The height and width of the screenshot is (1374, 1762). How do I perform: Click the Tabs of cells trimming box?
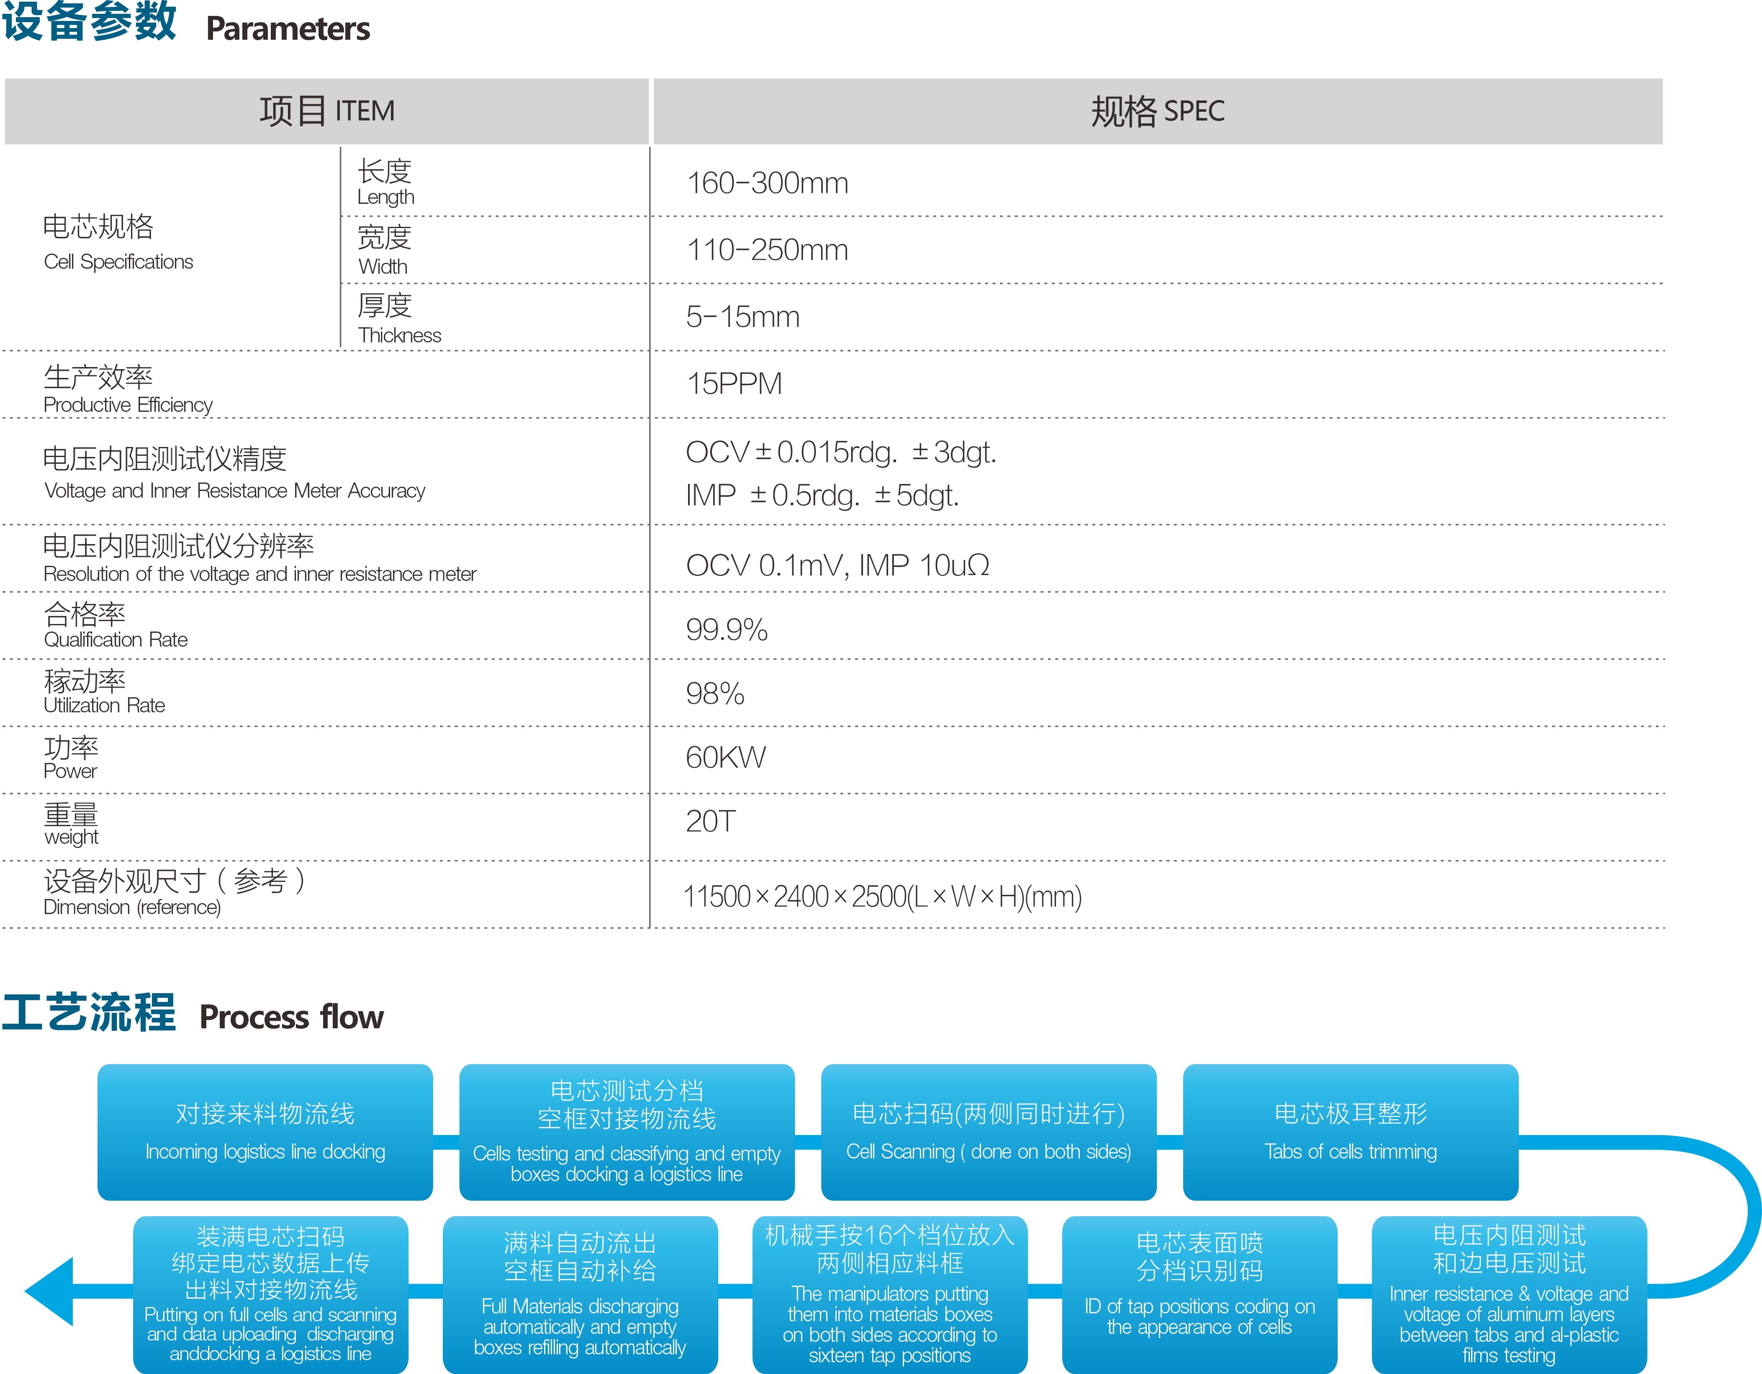tap(1350, 1131)
